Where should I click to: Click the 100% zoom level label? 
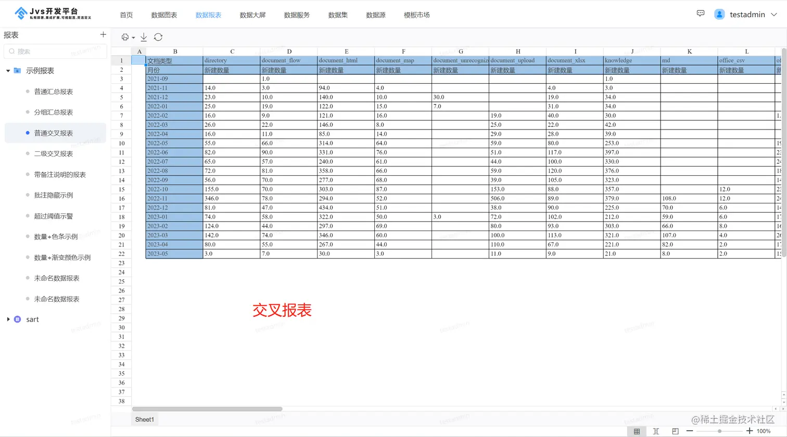(764, 431)
